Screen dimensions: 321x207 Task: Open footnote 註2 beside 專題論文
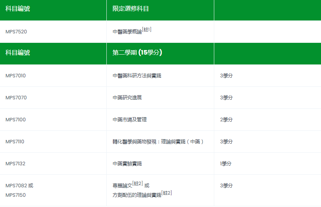click(x=137, y=183)
